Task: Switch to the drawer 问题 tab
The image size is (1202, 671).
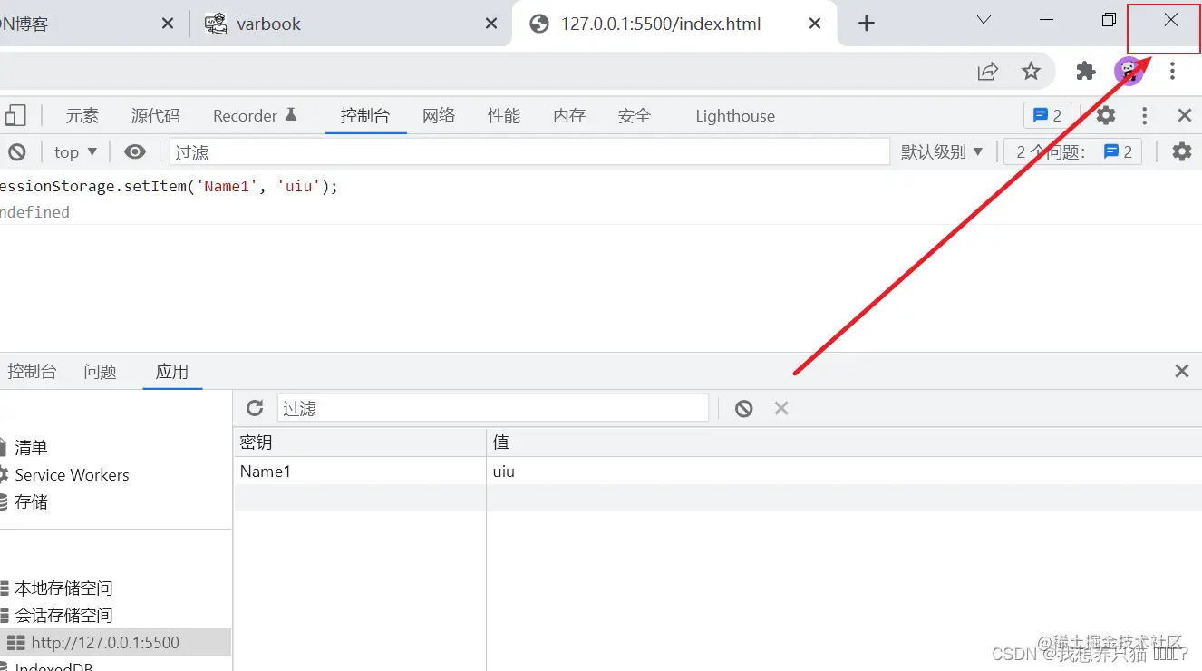Action: (x=100, y=371)
